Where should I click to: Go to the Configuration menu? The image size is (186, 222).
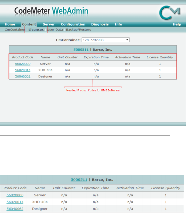click(x=73, y=24)
